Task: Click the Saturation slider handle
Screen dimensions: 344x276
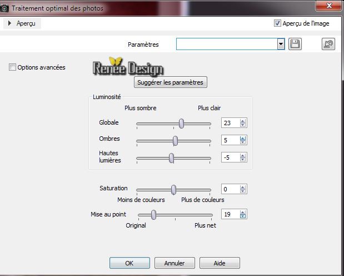Action: coord(173,189)
